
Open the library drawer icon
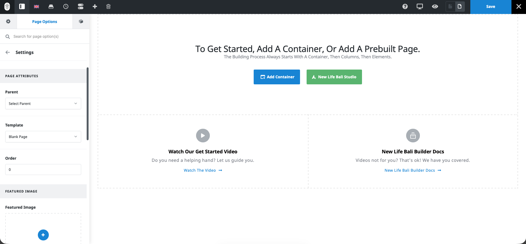51,7
